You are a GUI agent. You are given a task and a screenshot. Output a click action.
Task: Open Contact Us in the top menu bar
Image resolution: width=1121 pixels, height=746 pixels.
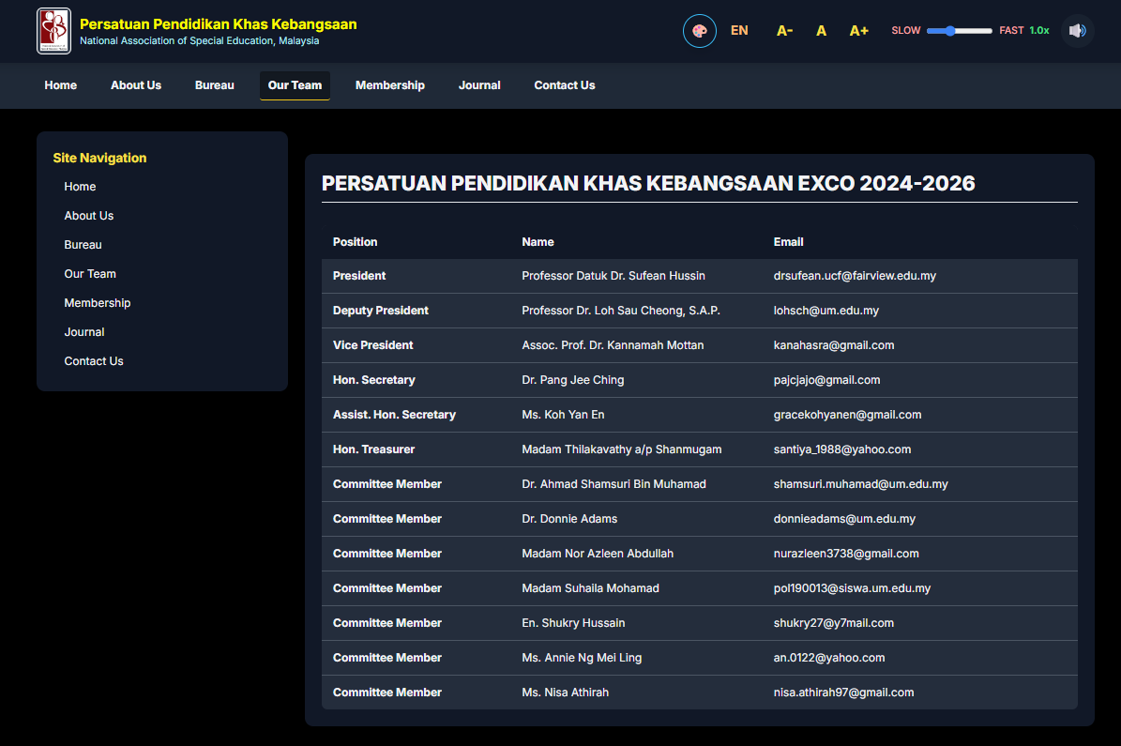(x=564, y=85)
